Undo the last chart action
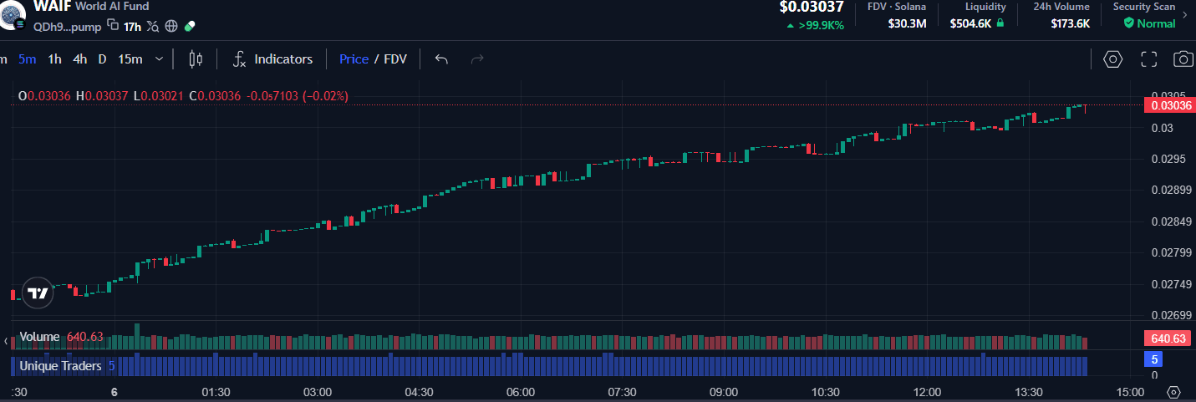This screenshot has height=402, width=1196. 442,59
